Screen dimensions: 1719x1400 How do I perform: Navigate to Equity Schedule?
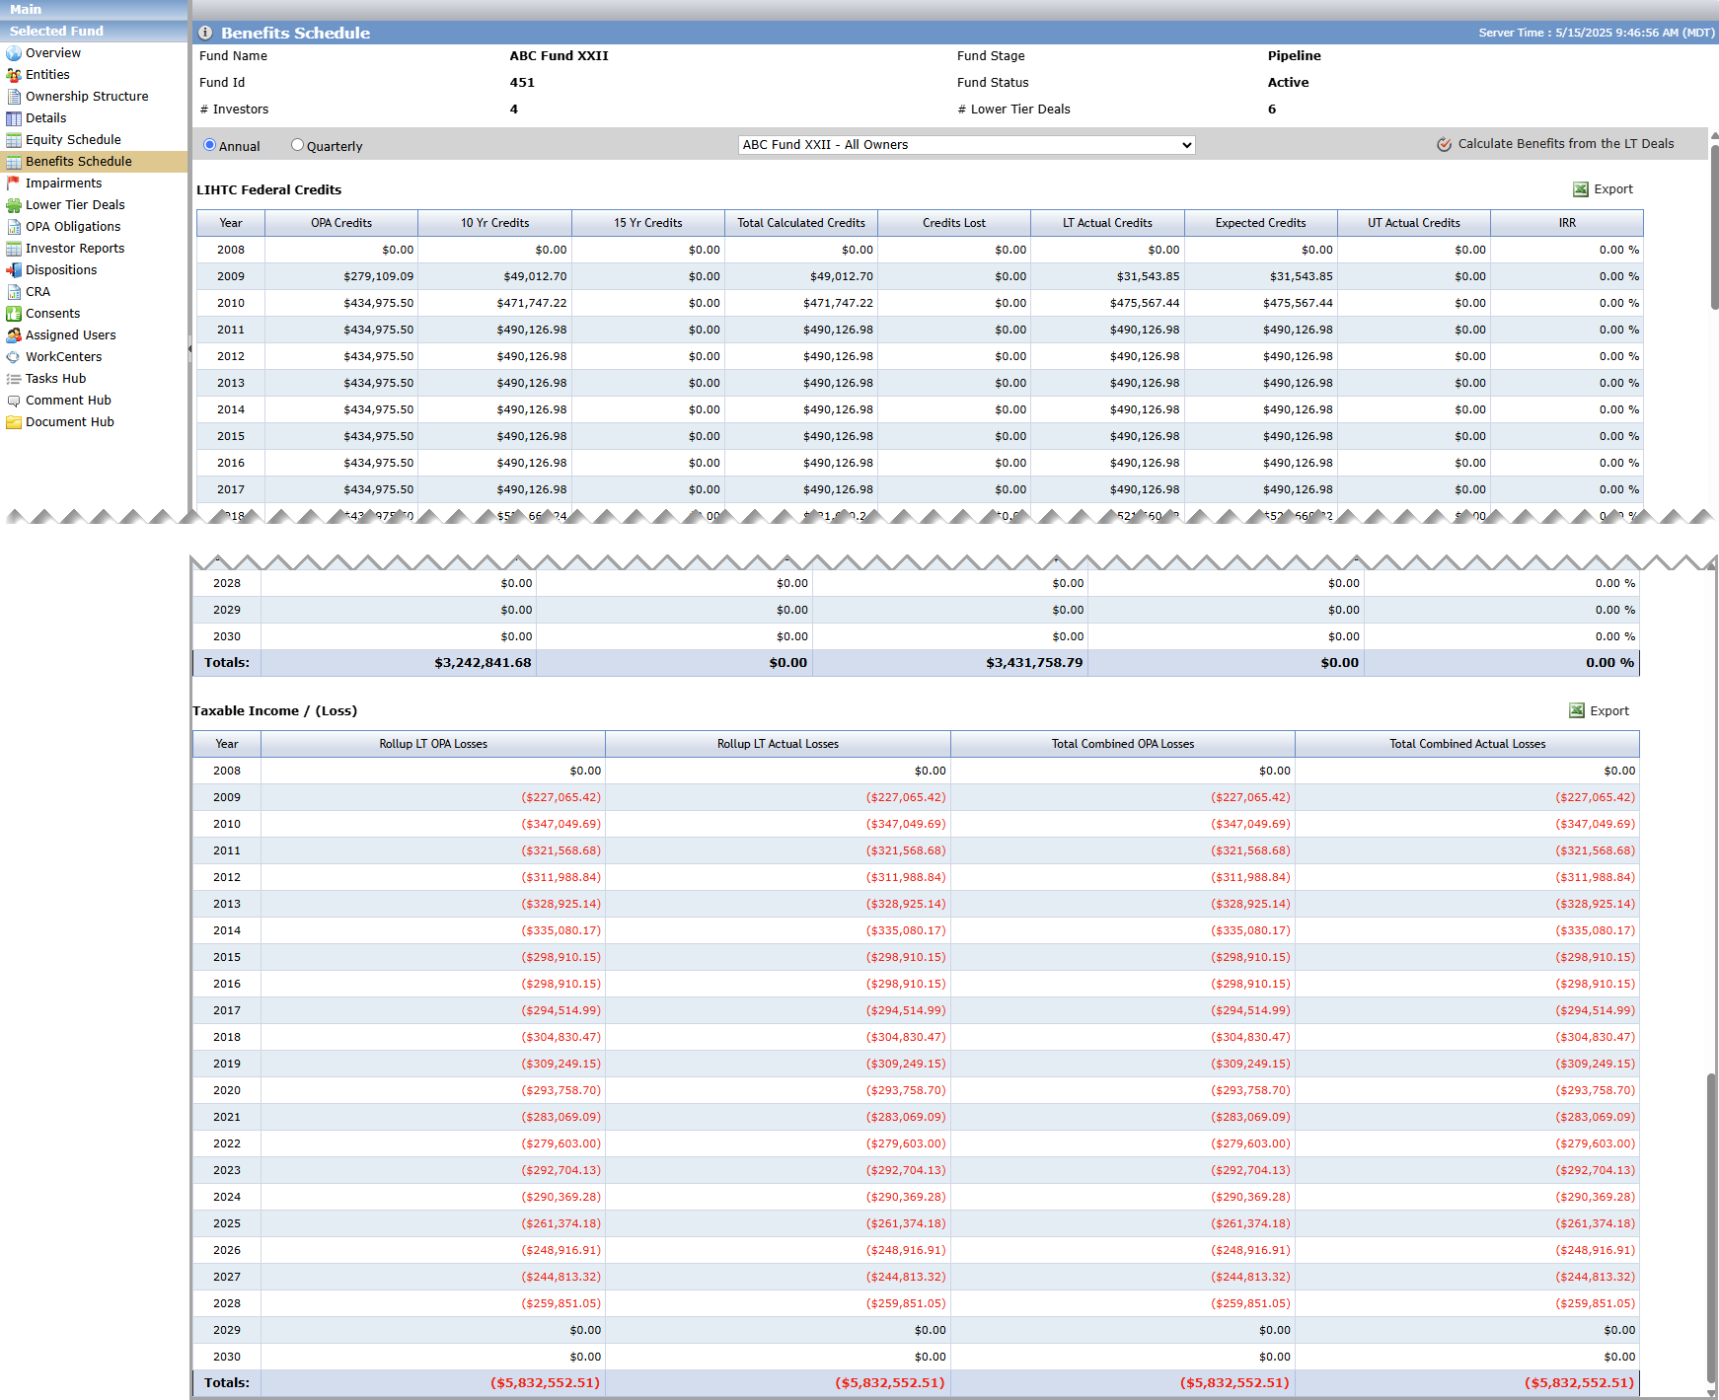pyautogui.click(x=73, y=140)
